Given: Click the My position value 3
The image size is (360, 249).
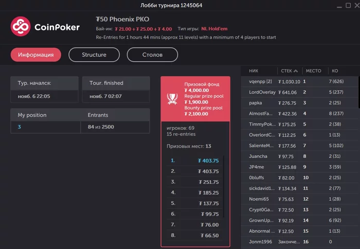Looking at the screenshot, I should click(x=20, y=127).
